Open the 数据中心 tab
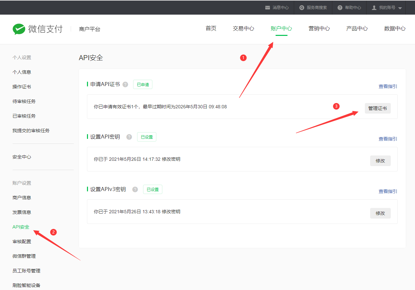The image size is (415, 290). 395,29
